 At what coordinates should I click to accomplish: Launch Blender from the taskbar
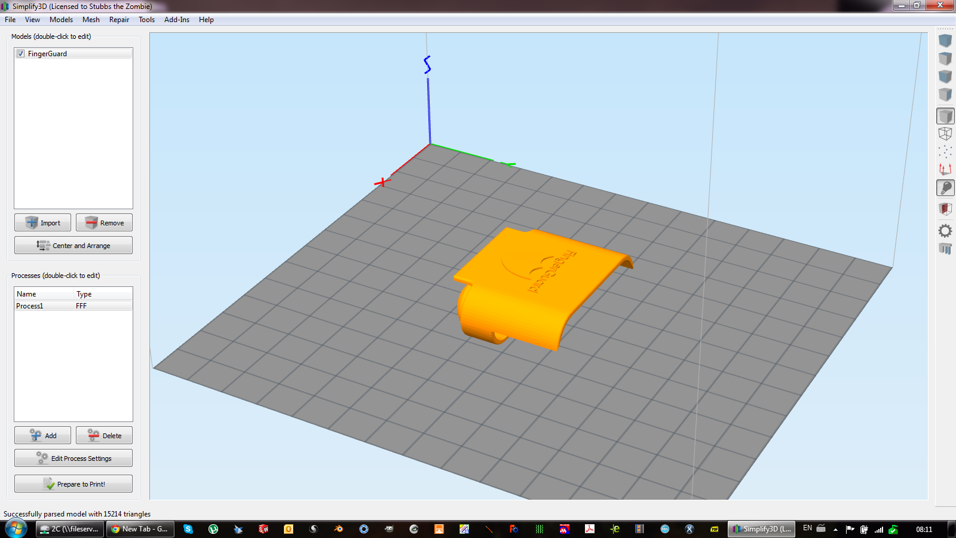pos(339,529)
